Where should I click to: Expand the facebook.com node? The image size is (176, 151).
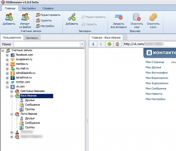7,55
